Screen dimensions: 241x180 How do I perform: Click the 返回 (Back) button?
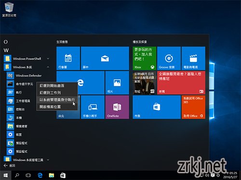(x=9, y=166)
